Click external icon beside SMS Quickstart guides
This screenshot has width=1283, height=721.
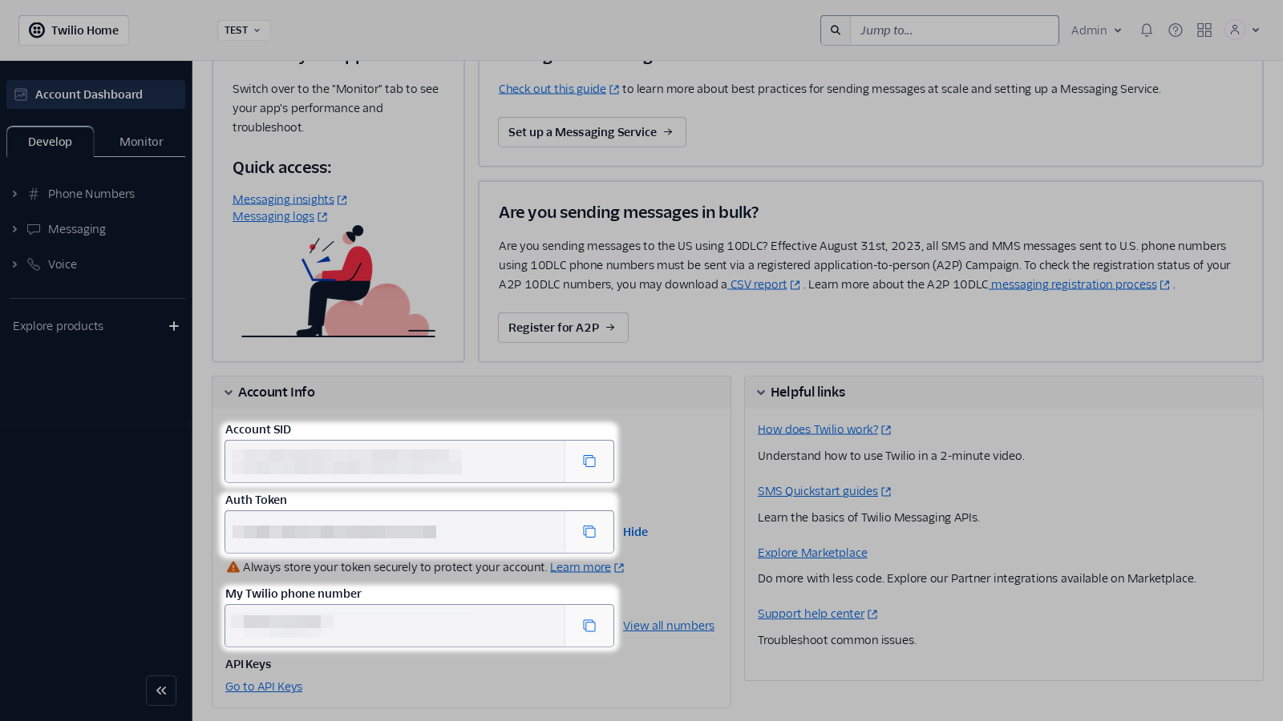click(886, 492)
